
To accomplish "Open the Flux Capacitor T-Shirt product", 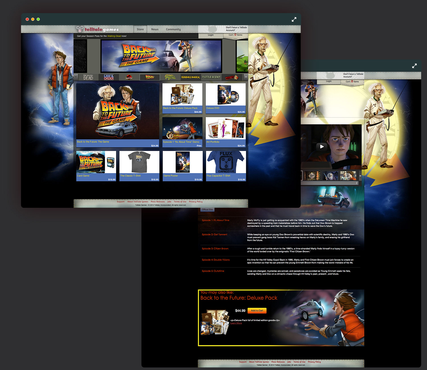I will pos(226,166).
